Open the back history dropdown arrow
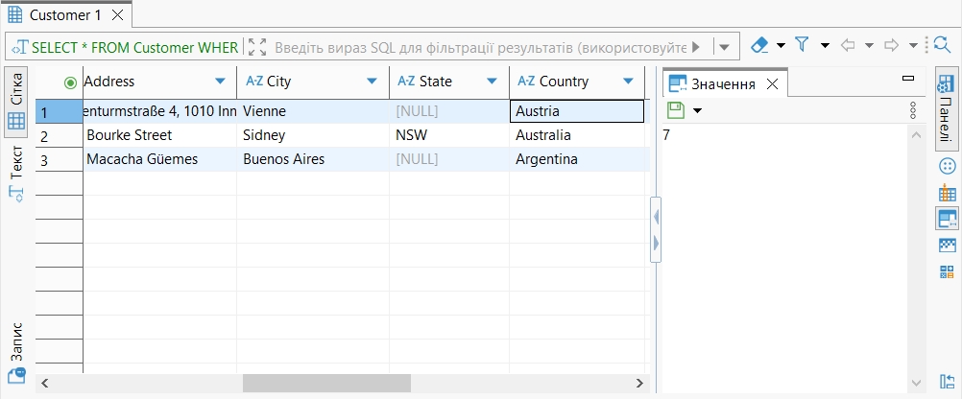 pos(869,45)
